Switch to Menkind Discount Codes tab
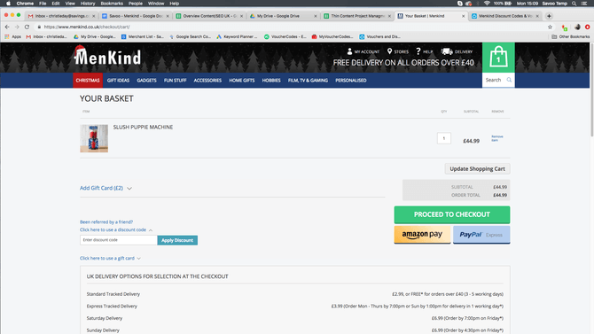Image resolution: width=594 pixels, height=334 pixels. tap(505, 16)
